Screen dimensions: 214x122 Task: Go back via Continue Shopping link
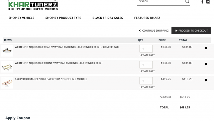[154, 31]
